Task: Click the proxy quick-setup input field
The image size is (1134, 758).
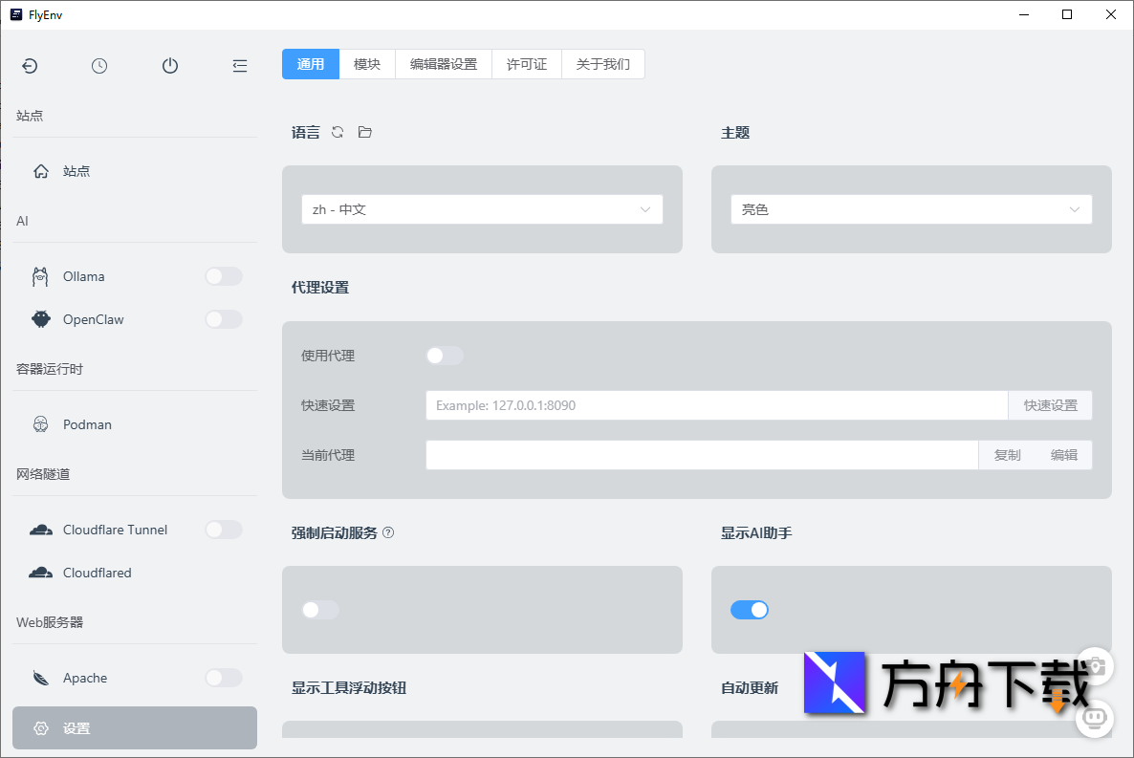Action: click(716, 405)
